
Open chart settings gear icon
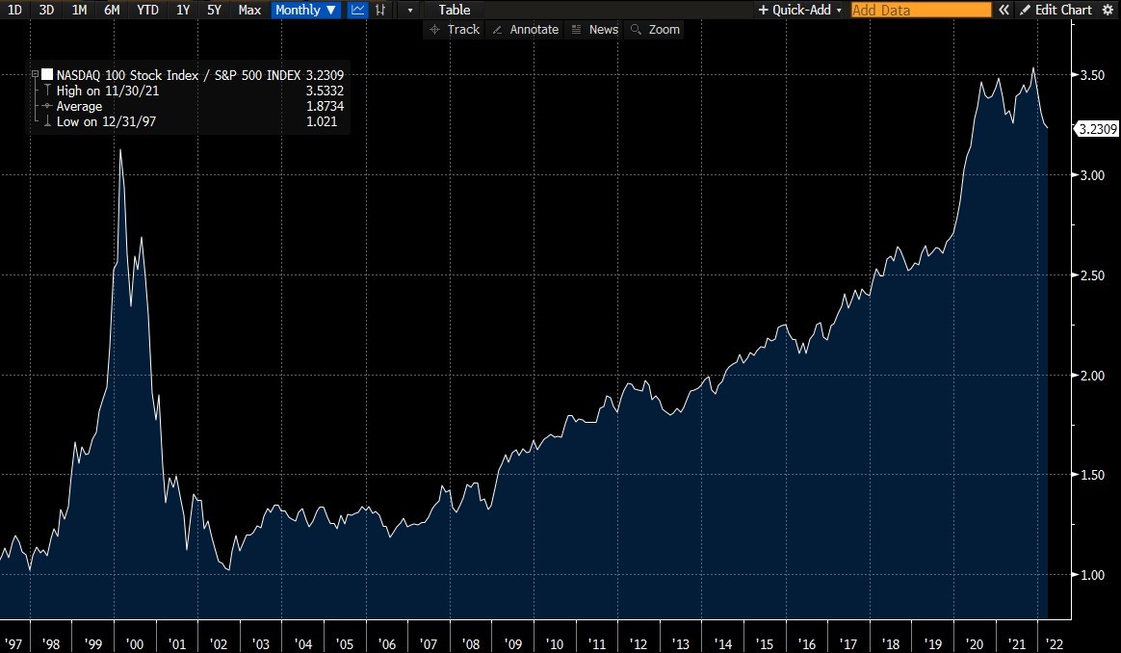[1107, 10]
